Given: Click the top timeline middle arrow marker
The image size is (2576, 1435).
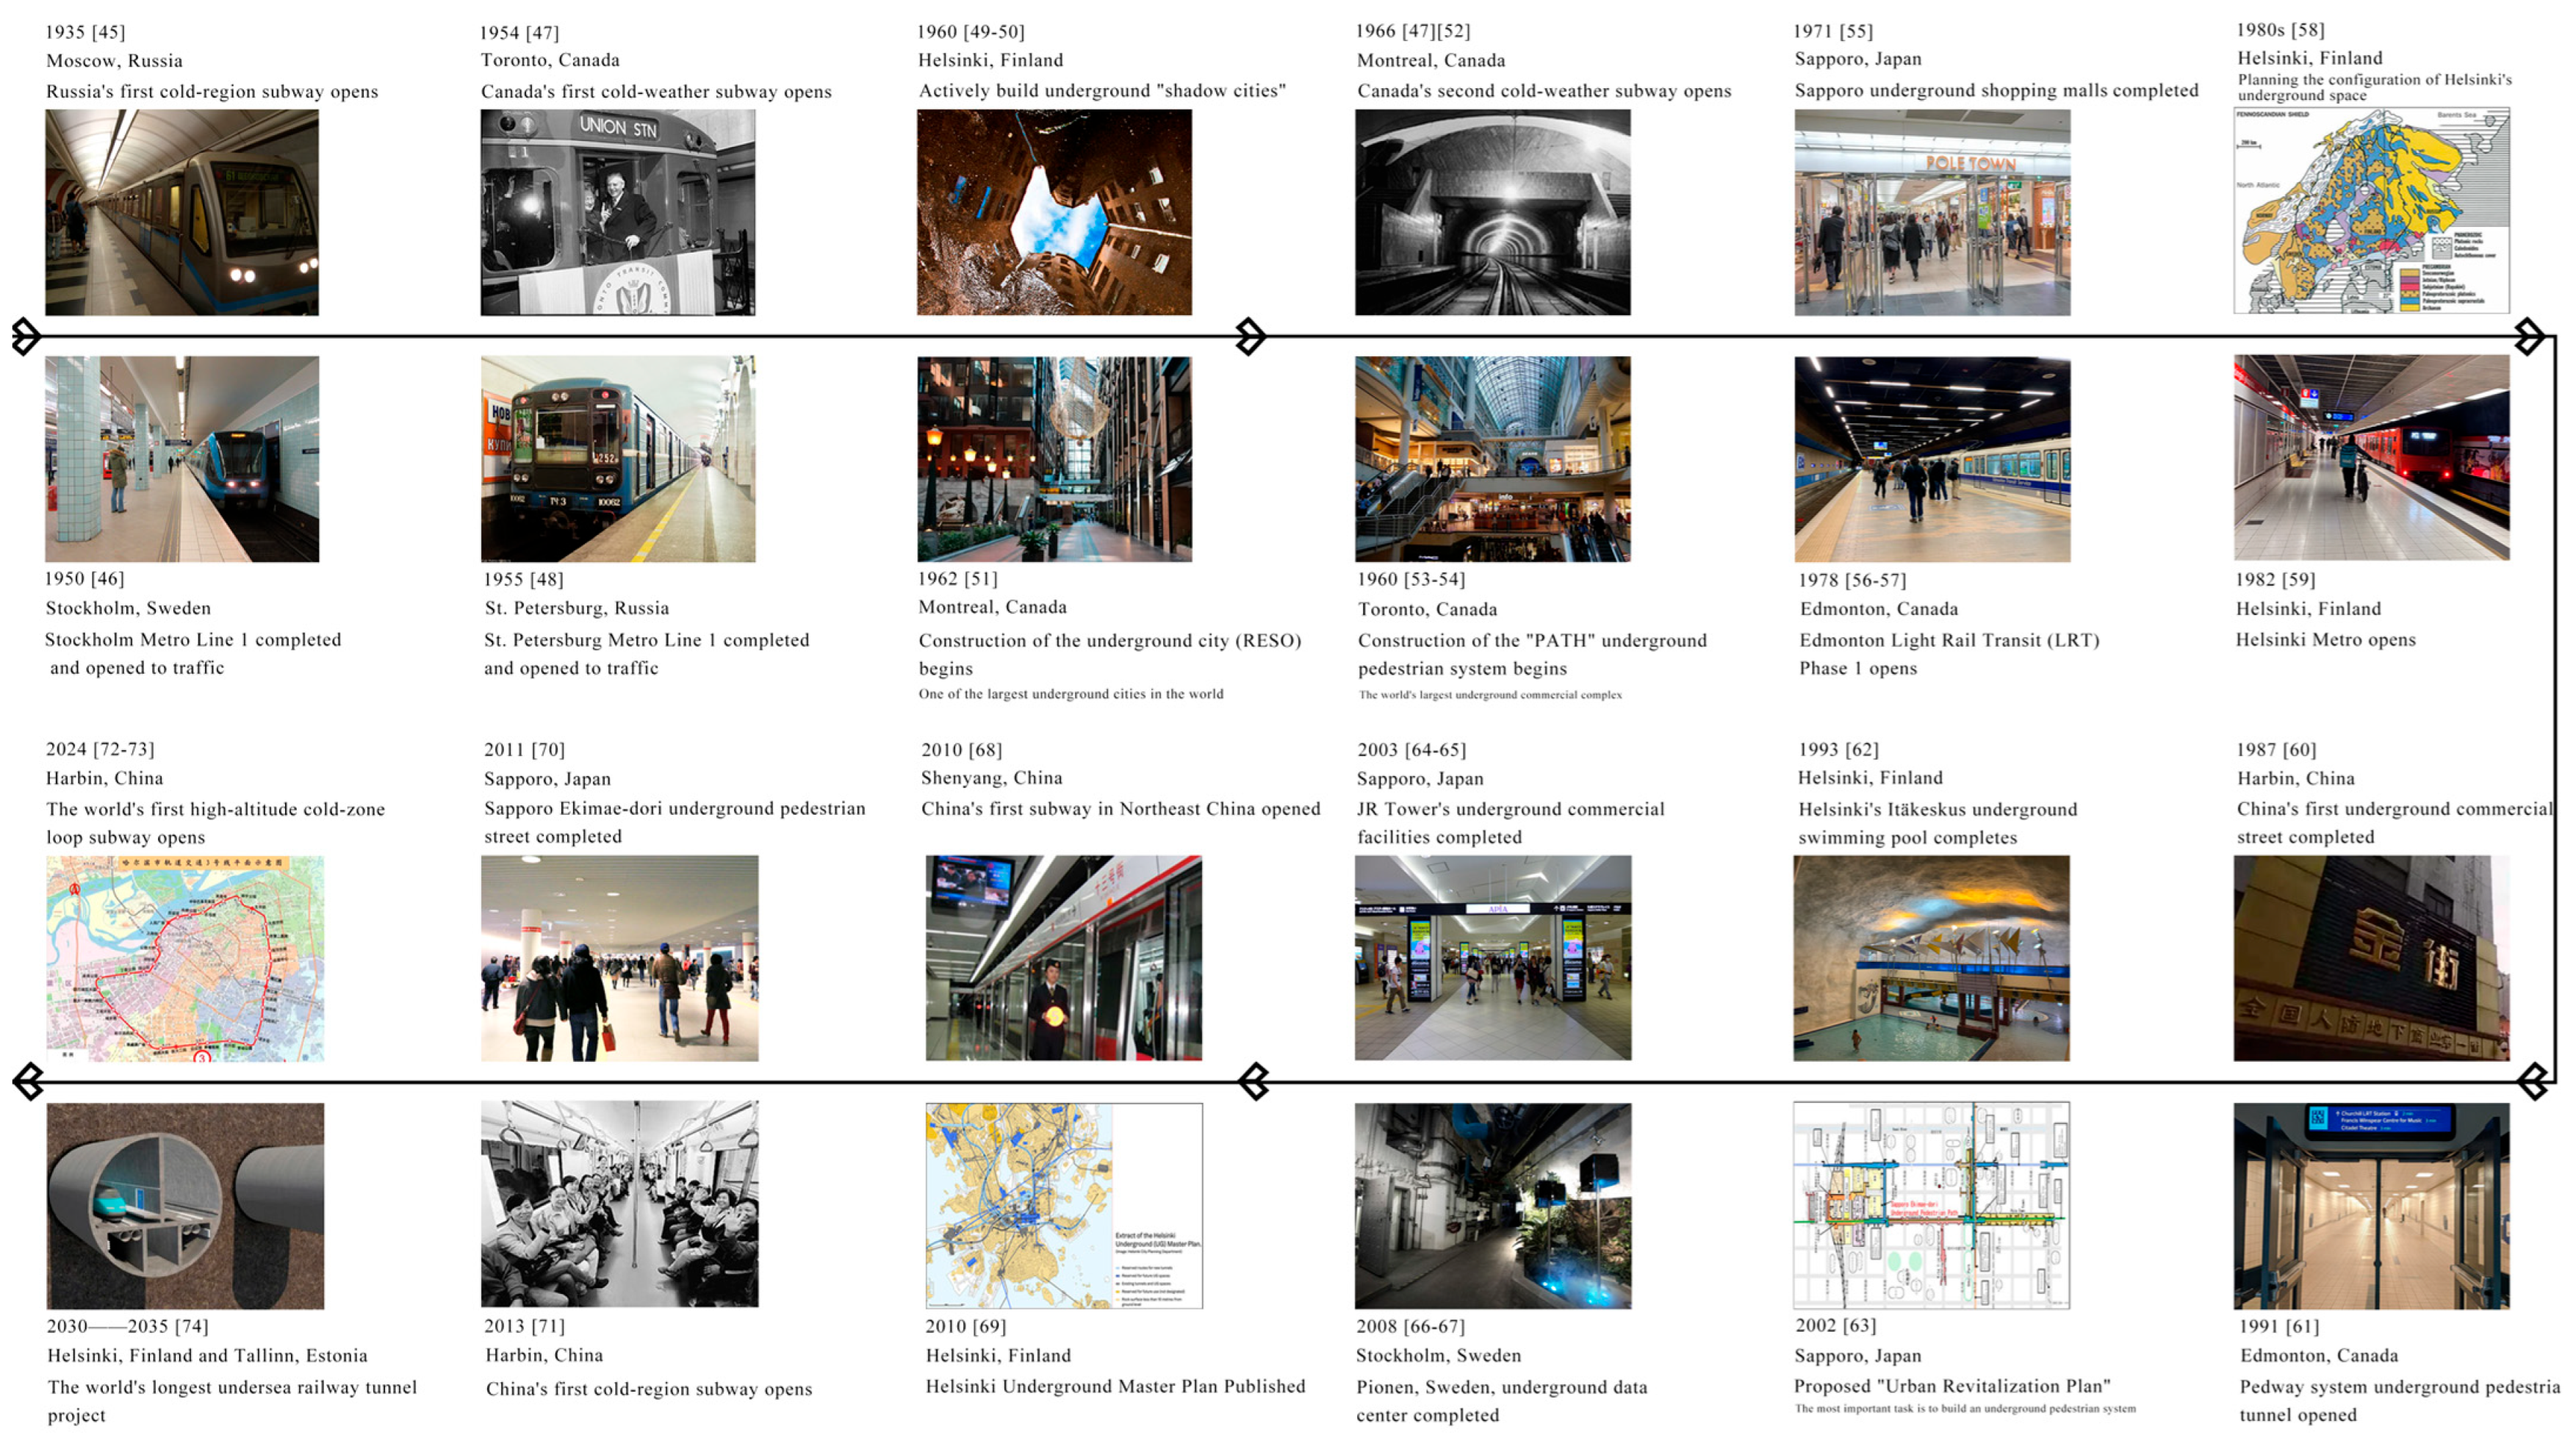Looking at the screenshot, I should [x=1250, y=336].
